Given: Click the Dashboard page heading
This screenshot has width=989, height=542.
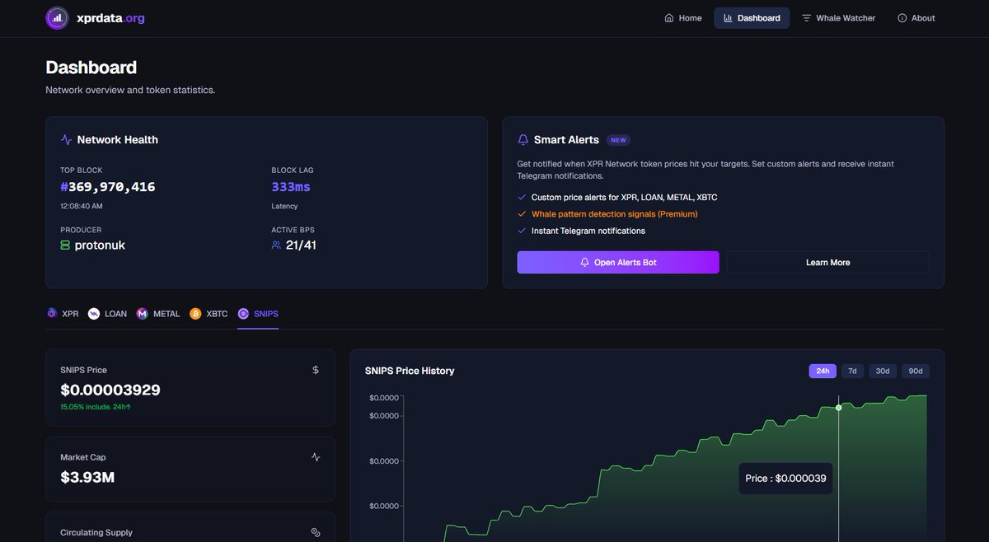Looking at the screenshot, I should [91, 68].
